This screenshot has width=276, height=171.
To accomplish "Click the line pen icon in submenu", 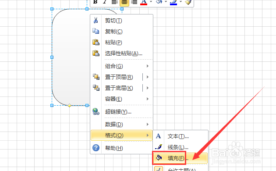I will 159,147.
